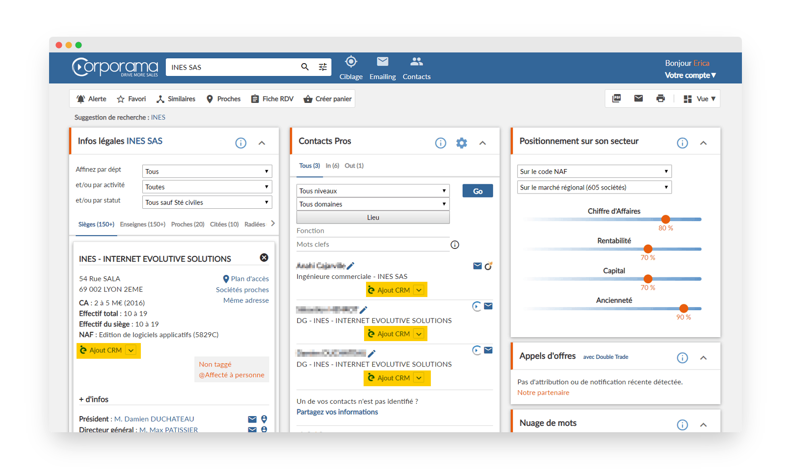Switch to Proches (20) tab
Viewport: 791px width, 469px height.
tap(187, 224)
